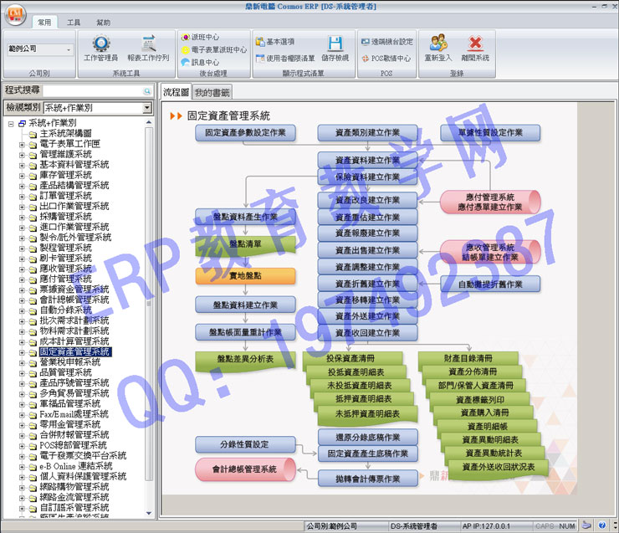Viewport: 619px width, 533px height.
Task: Click 盤點資料建立作業 flow button
Action: pos(245,305)
